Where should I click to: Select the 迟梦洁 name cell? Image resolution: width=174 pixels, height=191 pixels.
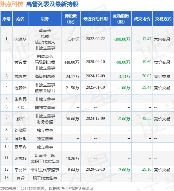20,88
